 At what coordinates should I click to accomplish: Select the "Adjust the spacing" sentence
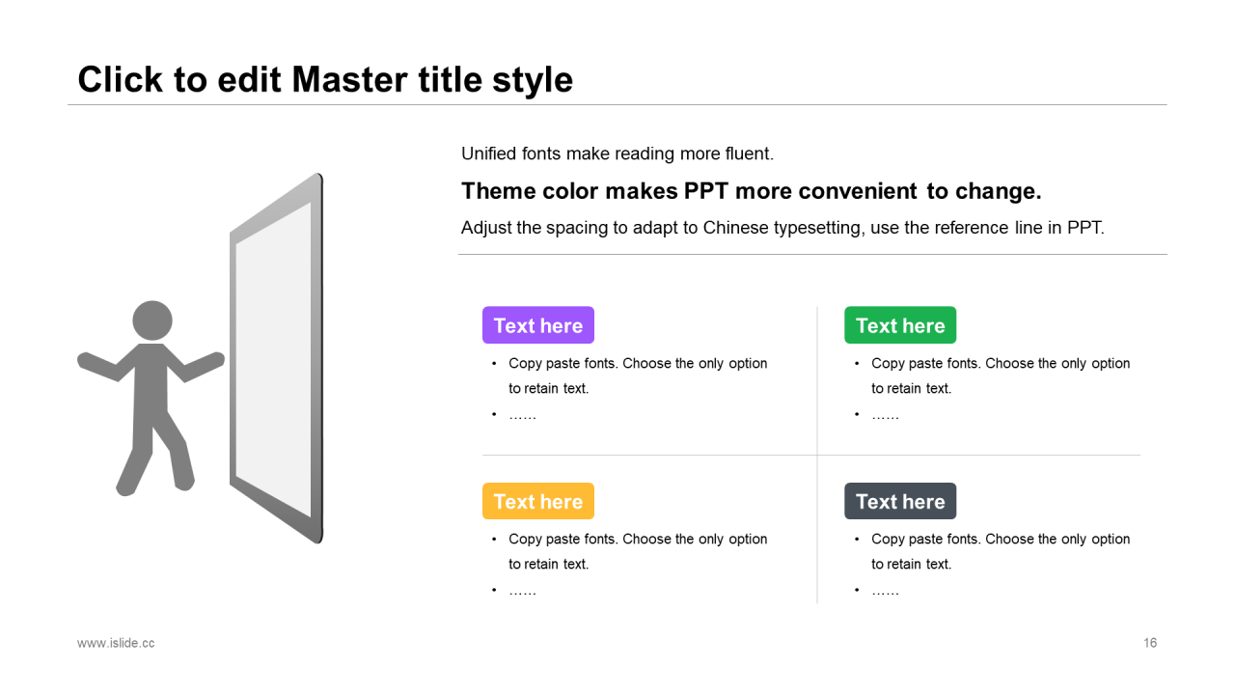[782, 229]
